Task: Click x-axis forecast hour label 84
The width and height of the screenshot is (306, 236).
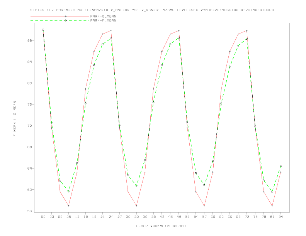Action: pyautogui.click(x=280, y=217)
